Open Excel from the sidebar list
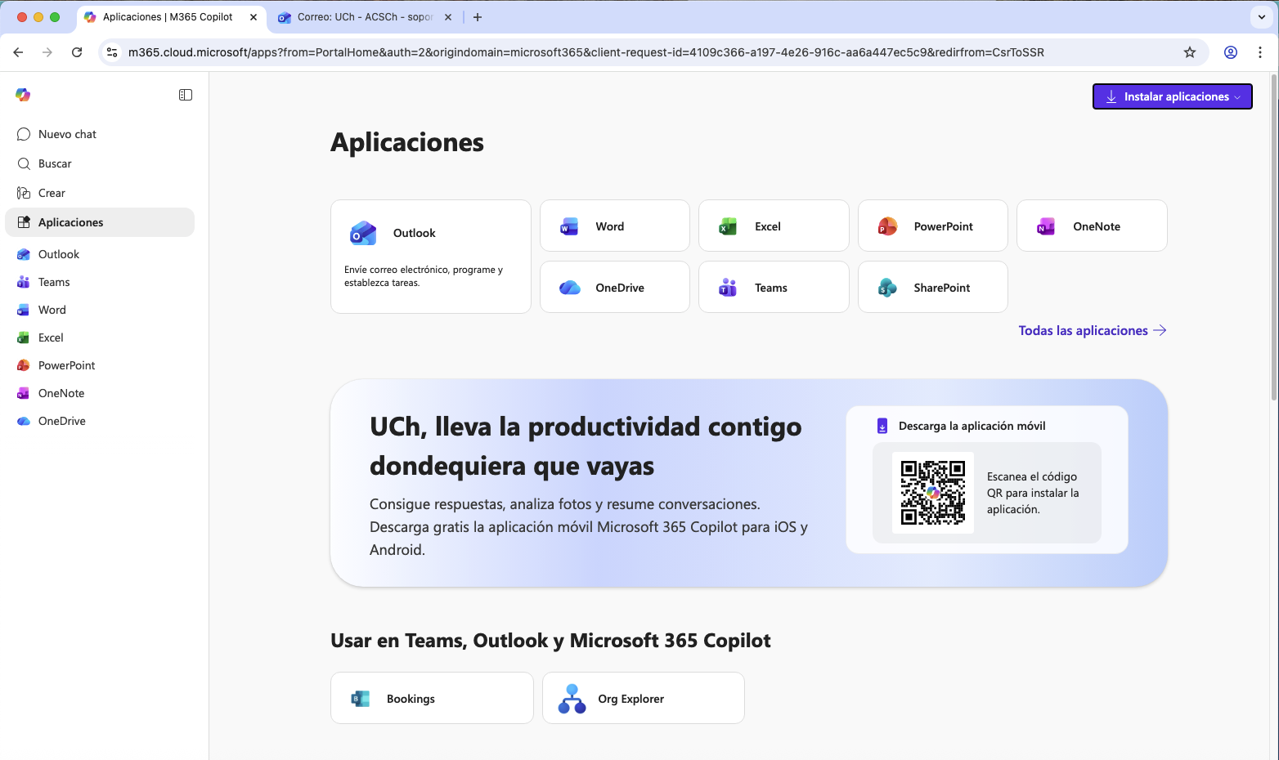This screenshot has height=760, width=1279. tap(100, 338)
